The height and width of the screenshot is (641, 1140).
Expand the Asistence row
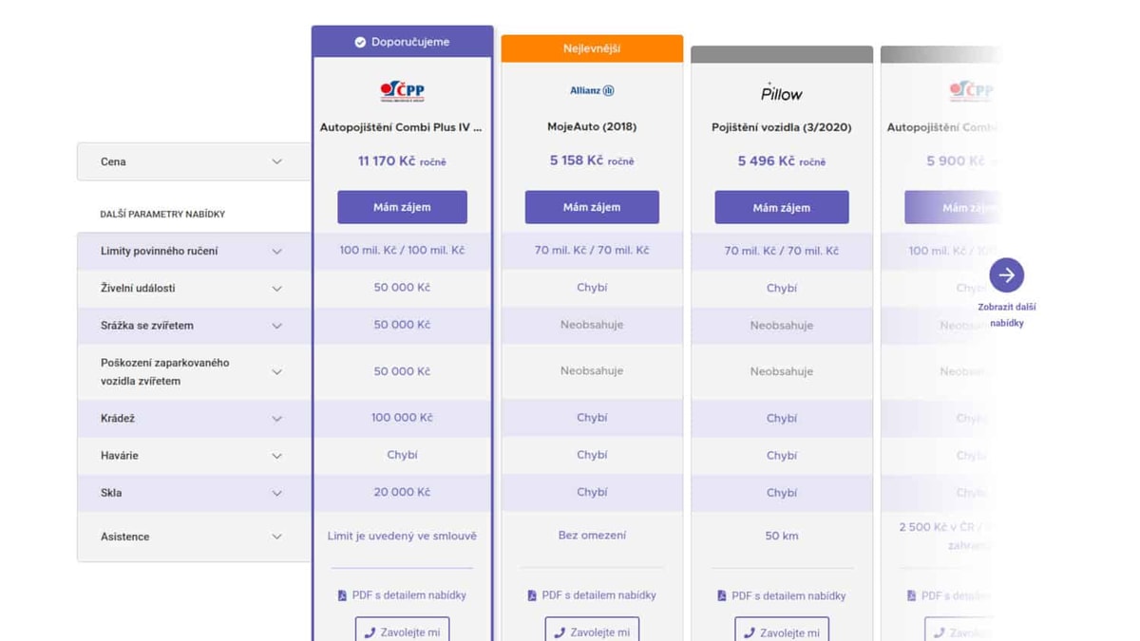276,537
